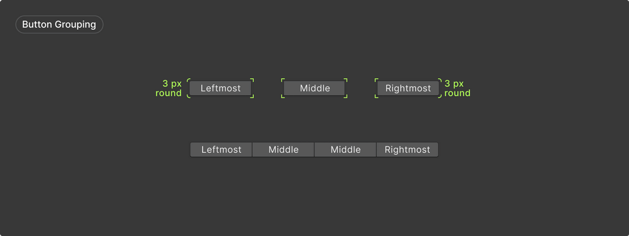Select the Rightmost segment in the joined group

(407, 150)
